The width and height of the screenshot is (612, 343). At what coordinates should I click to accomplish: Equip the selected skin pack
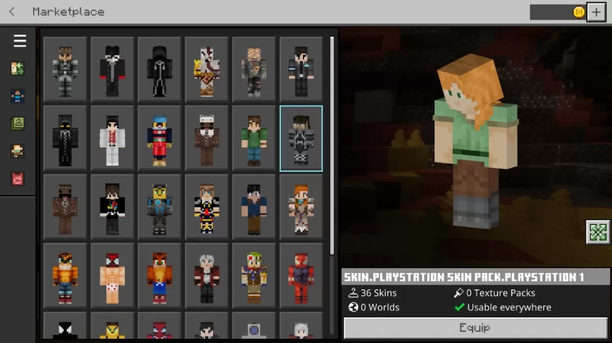tap(475, 328)
